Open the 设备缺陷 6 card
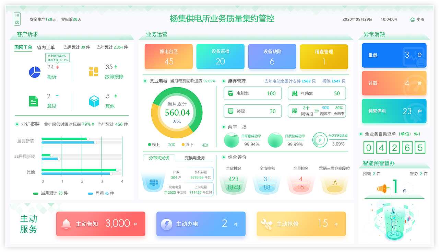This screenshot has height=252, width=439. 272,57
